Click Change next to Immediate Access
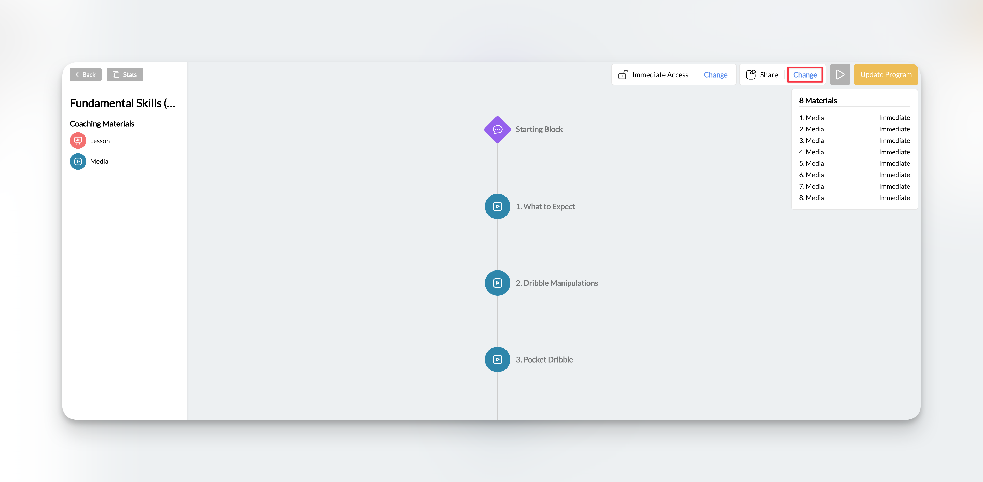Viewport: 983px width, 482px height. point(715,75)
